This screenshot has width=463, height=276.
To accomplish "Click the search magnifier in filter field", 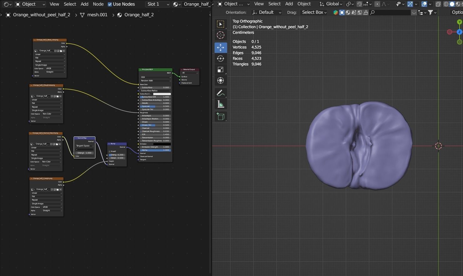I will 372,13.
